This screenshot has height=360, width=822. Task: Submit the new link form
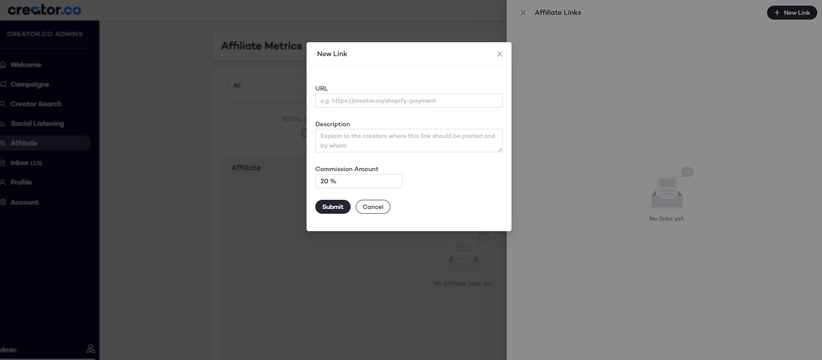tap(333, 207)
